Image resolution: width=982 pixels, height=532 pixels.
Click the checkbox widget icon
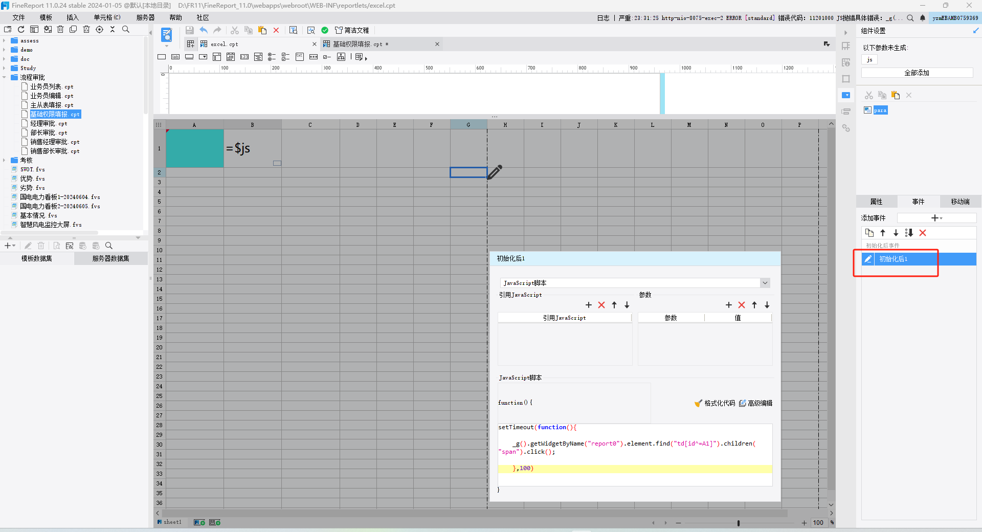(x=327, y=57)
